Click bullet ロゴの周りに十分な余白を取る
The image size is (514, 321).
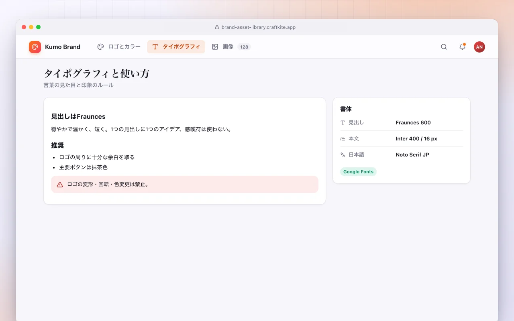coord(97,157)
